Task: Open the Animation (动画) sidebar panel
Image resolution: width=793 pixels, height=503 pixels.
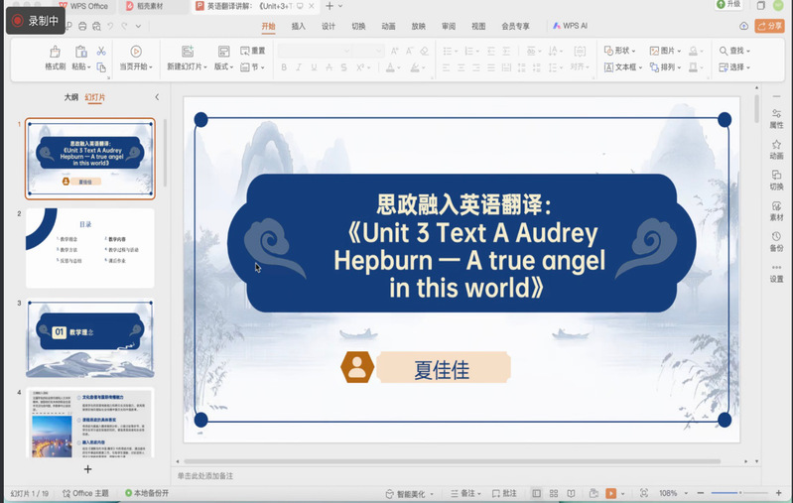Action: tap(776, 149)
